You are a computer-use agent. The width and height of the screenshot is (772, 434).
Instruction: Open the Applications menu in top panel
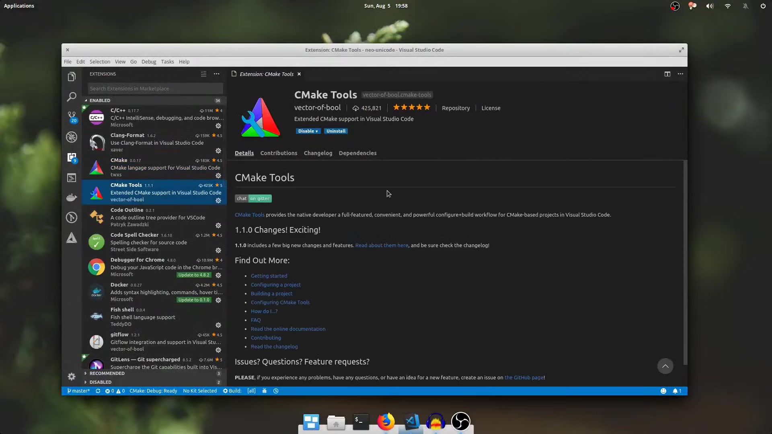[x=19, y=6]
